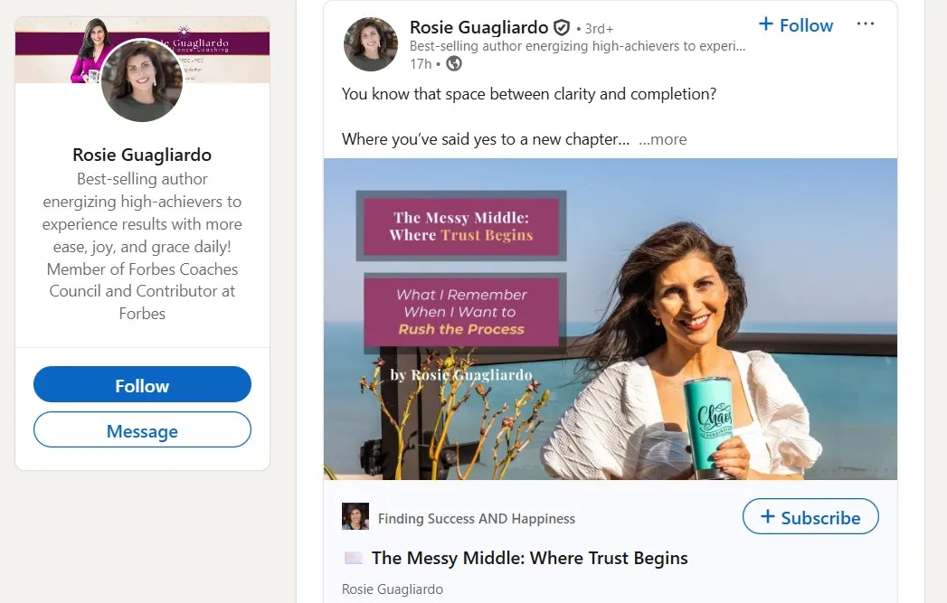Follow Rosie from the post header
This screenshot has width=947, height=603.
point(795,24)
